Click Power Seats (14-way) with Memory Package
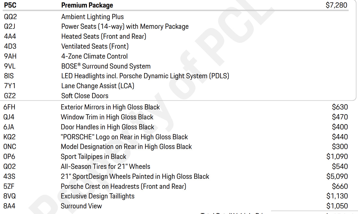This screenshot has width=358, height=214. coord(125,26)
